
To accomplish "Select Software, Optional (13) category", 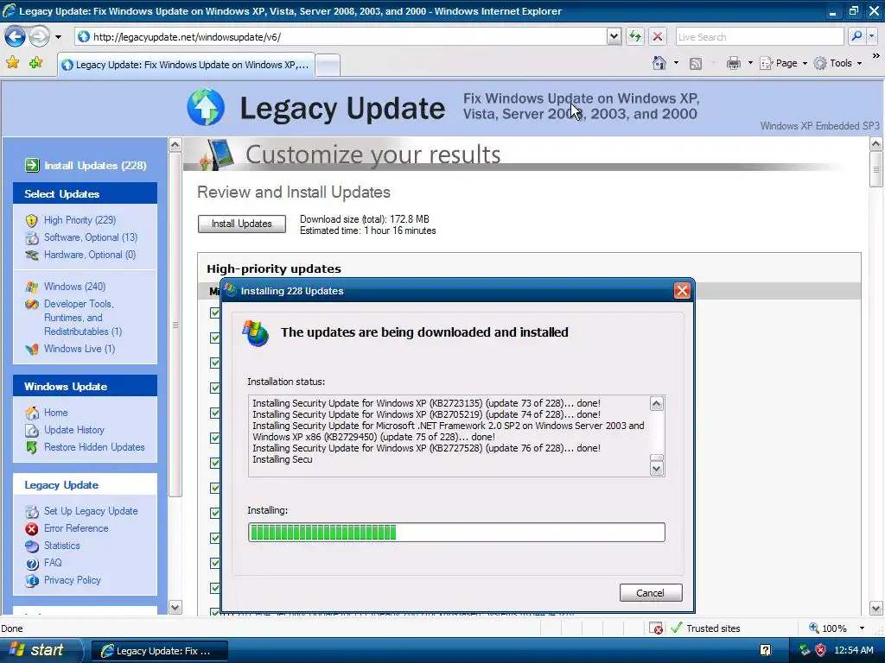I will (x=91, y=237).
